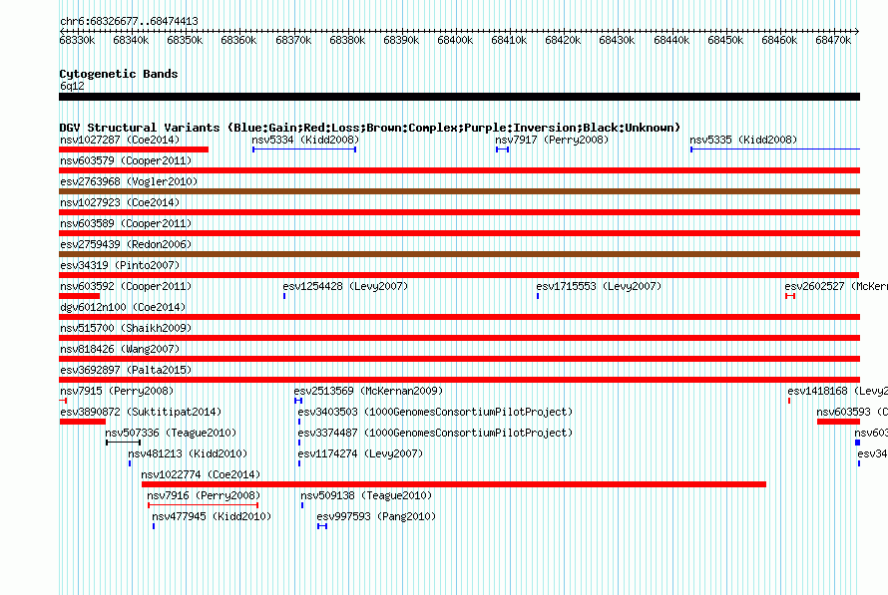
Task: Click the 68420k ruler label
Action: coord(563,40)
